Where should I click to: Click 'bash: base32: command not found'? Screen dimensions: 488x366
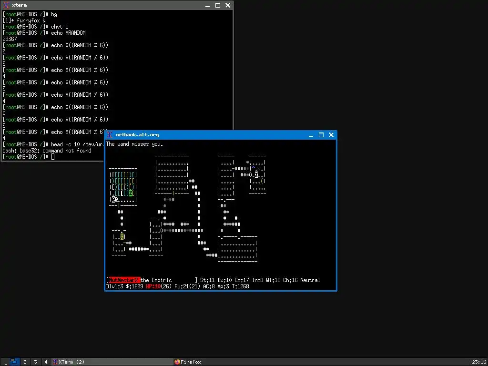(x=47, y=151)
